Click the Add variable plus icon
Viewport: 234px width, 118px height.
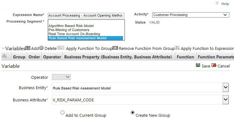pos(28,48)
